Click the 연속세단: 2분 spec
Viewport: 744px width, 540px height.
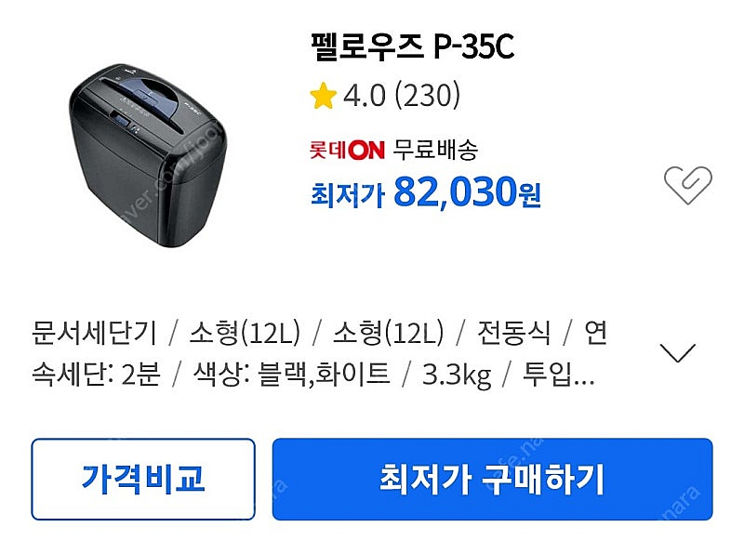pos(319,353)
